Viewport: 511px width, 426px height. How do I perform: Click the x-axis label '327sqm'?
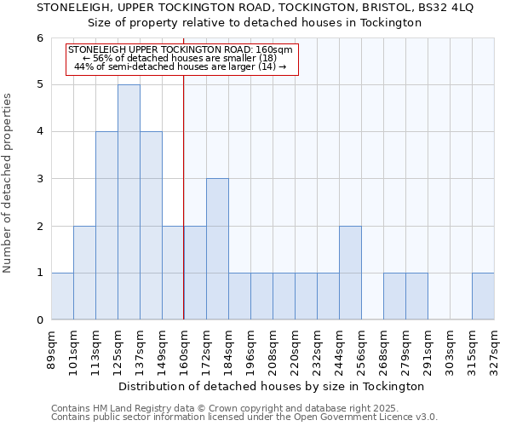(x=494, y=353)
